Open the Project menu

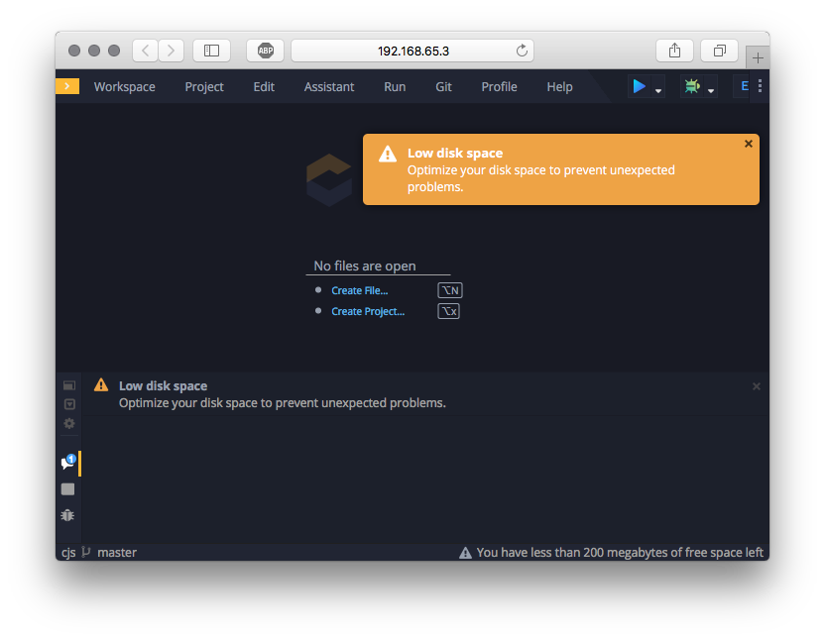pyautogui.click(x=204, y=87)
